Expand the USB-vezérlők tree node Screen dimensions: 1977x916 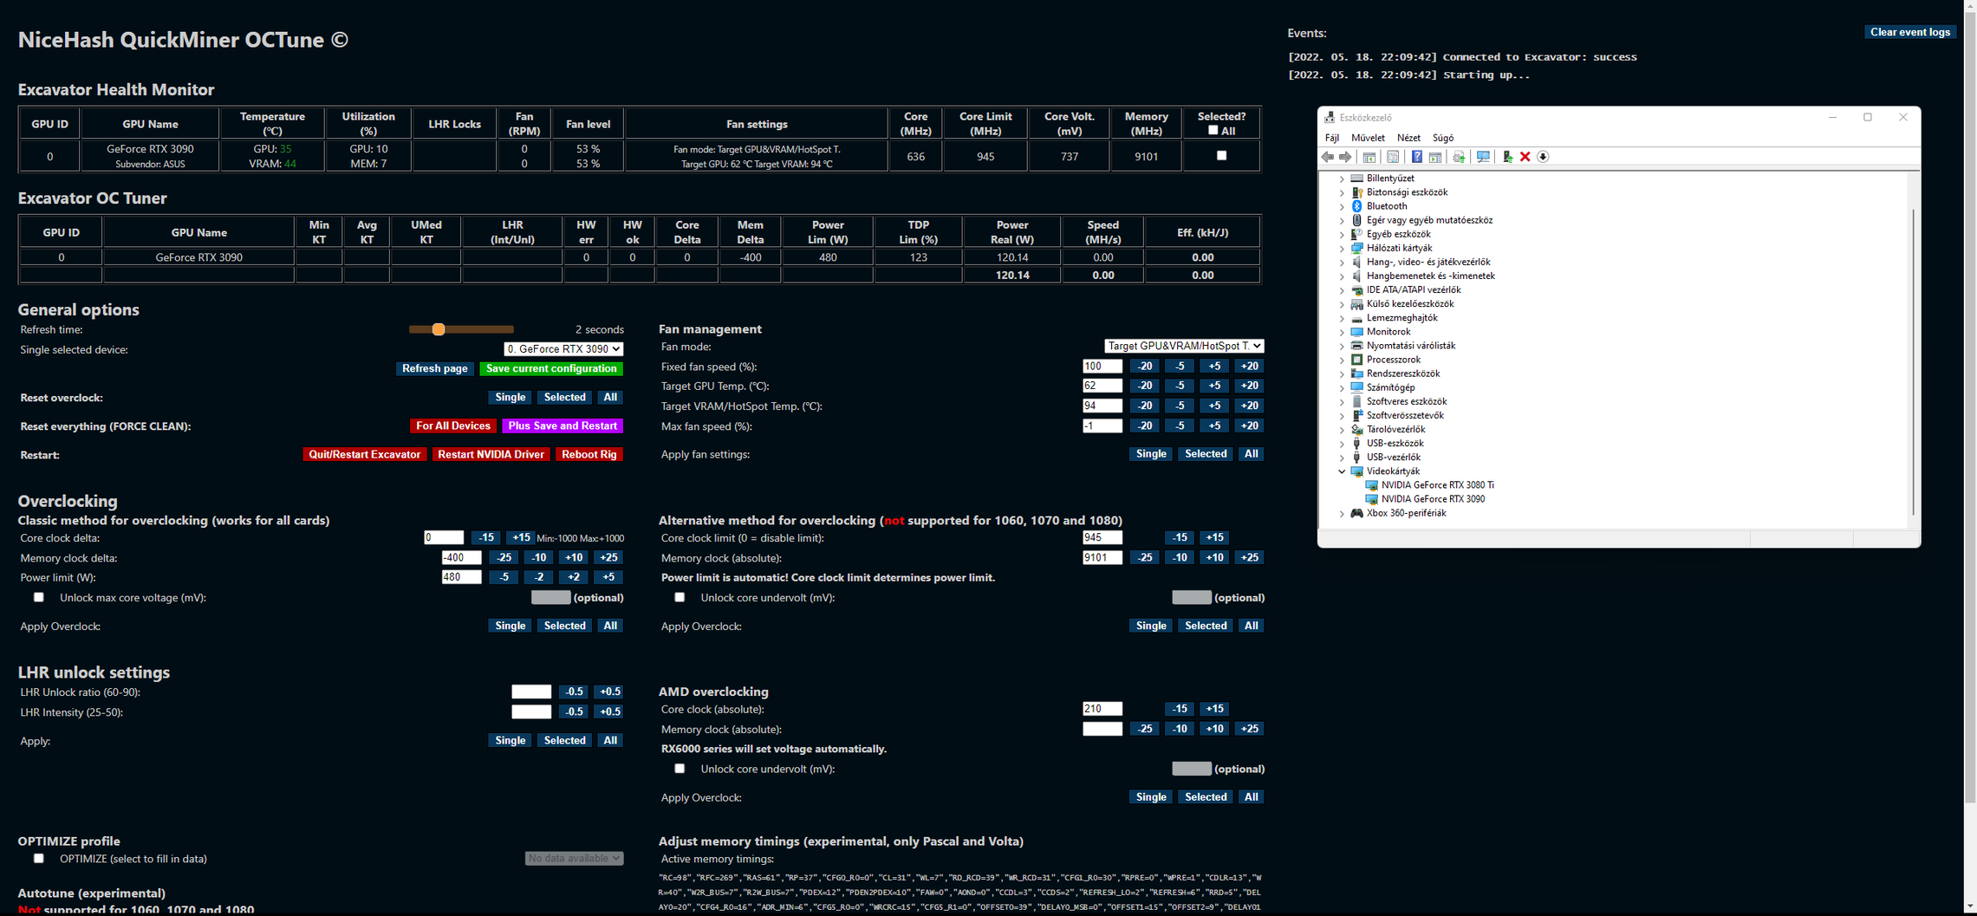tap(1342, 458)
